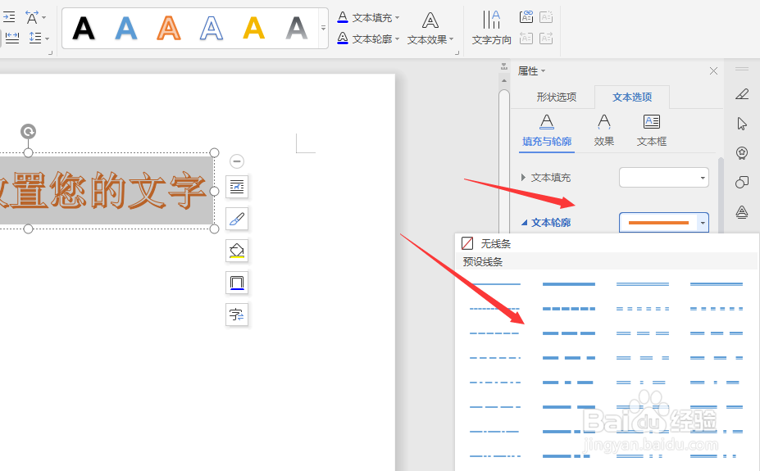
Task: Apply the black fill WordArt preset
Action: [84, 28]
